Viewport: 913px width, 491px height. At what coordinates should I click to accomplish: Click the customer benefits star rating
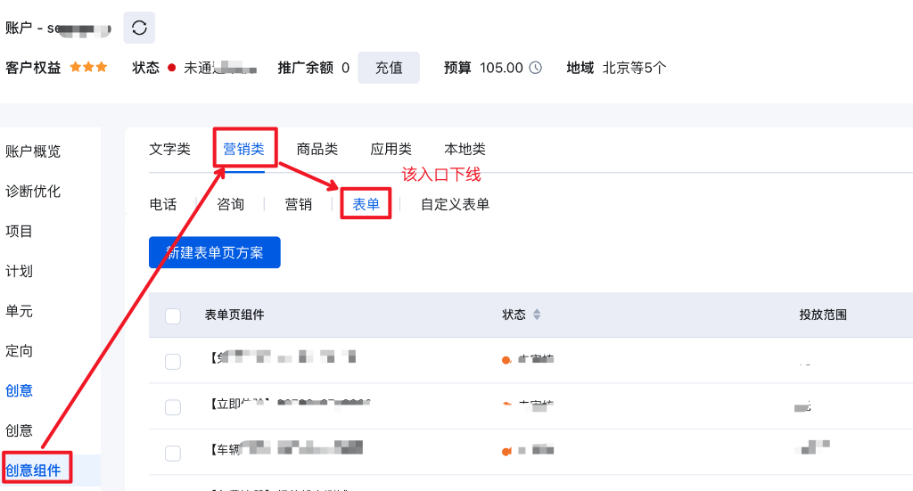[88, 67]
